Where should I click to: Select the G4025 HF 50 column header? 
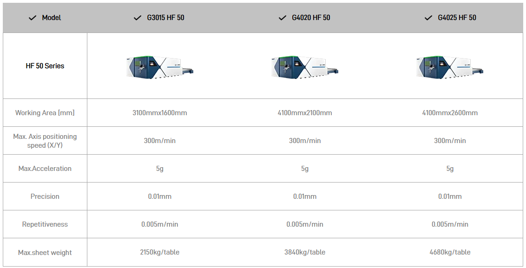click(457, 18)
